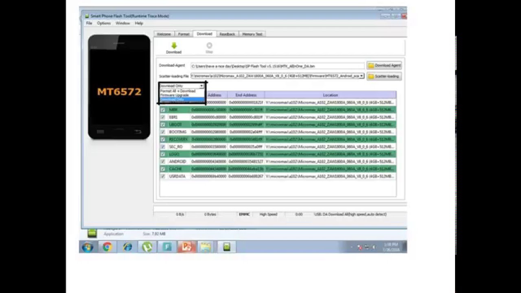This screenshot has height=293, width=521.
Task: Click the CACHE row begin address
Action: (x=208, y=169)
